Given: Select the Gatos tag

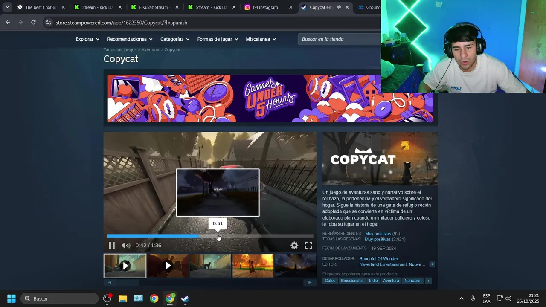Looking at the screenshot, I should click(330, 281).
